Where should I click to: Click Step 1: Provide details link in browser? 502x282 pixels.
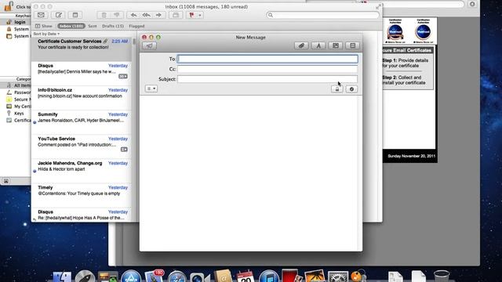click(x=406, y=63)
